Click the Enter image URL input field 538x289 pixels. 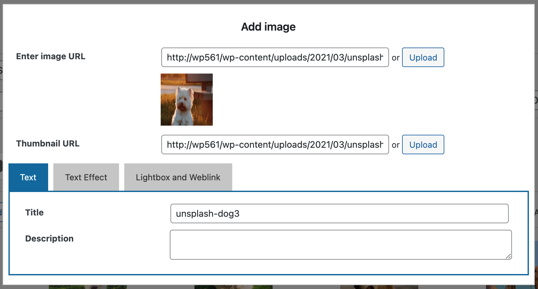click(275, 57)
